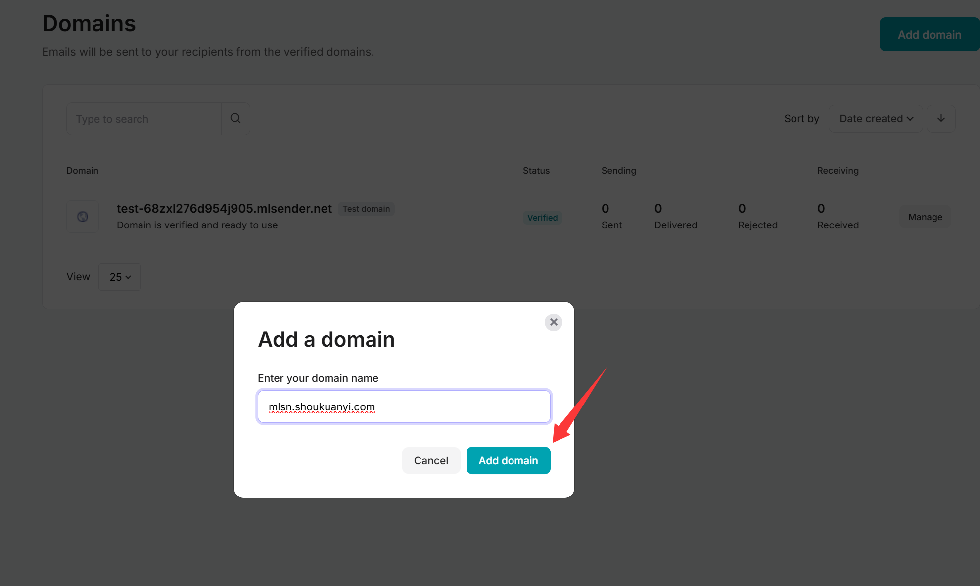
Task: Click the Delivered count value
Action: pyautogui.click(x=658, y=209)
